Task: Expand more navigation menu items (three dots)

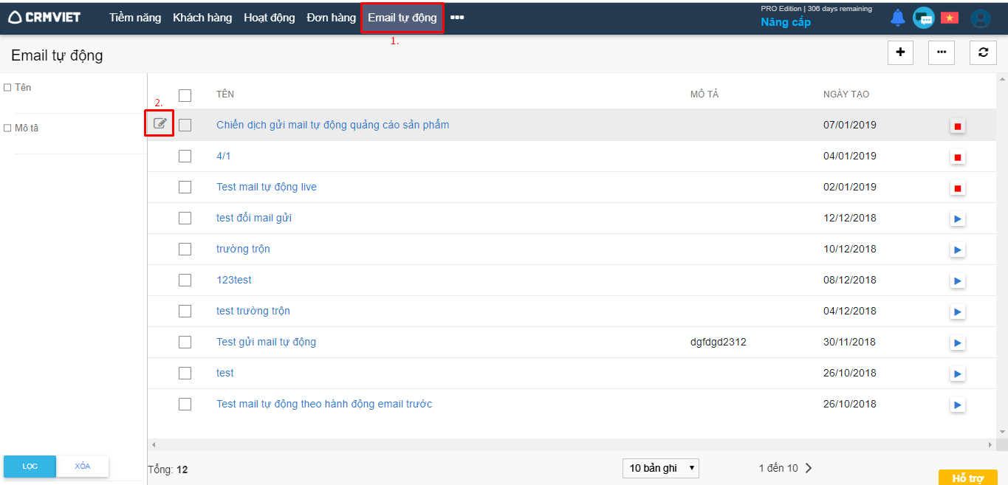Action: coord(457,18)
